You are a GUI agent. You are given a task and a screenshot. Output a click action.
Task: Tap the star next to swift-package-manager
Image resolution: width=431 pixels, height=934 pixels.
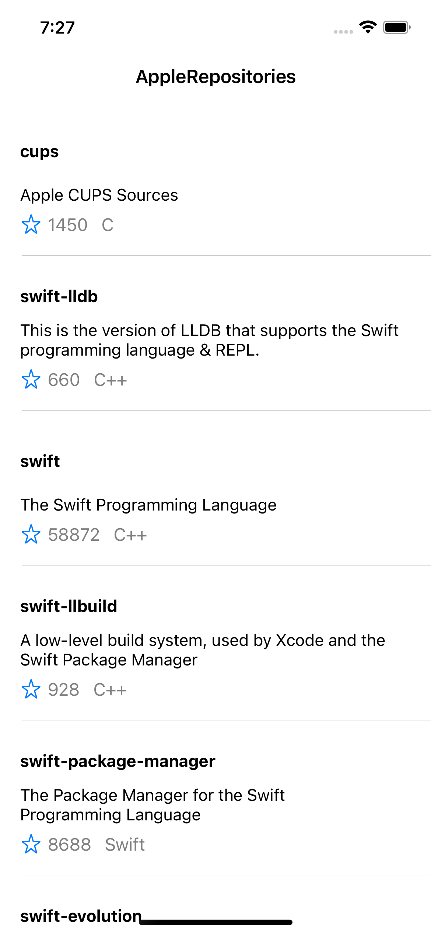pos(31,845)
